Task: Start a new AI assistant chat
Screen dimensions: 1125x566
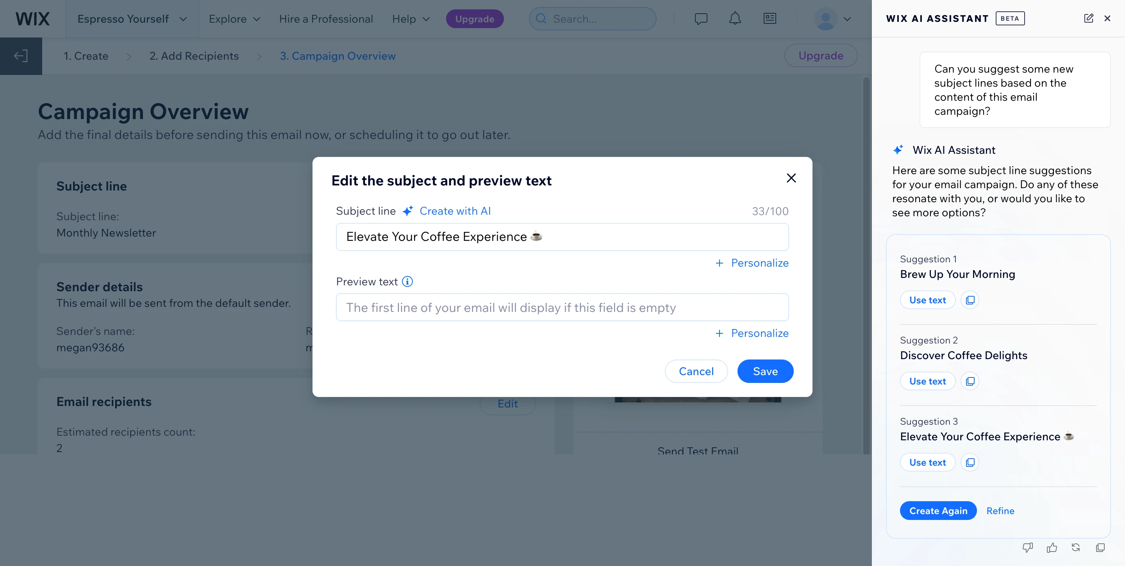Action: tap(1088, 18)
